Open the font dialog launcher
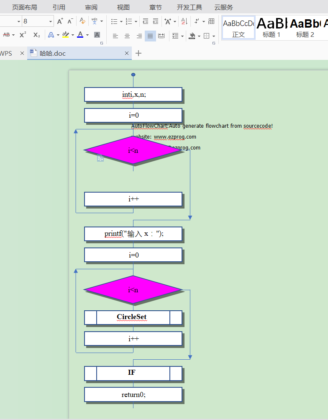Viewport: 328px width, 420px height. pos(102,43)
